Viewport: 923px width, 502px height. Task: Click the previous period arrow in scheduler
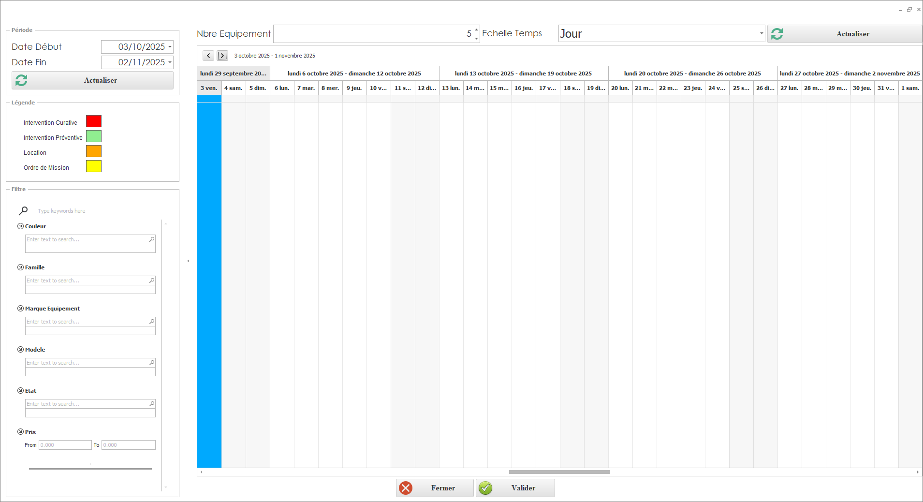(208, 56)
